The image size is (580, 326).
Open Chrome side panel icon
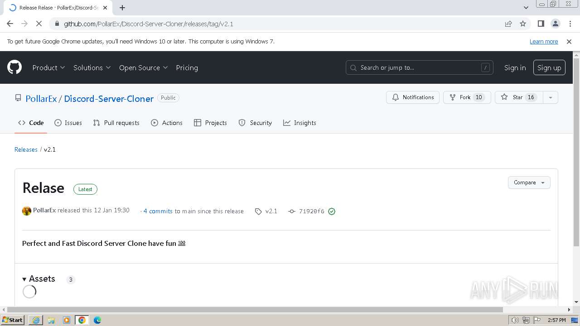tap(541, 24)
